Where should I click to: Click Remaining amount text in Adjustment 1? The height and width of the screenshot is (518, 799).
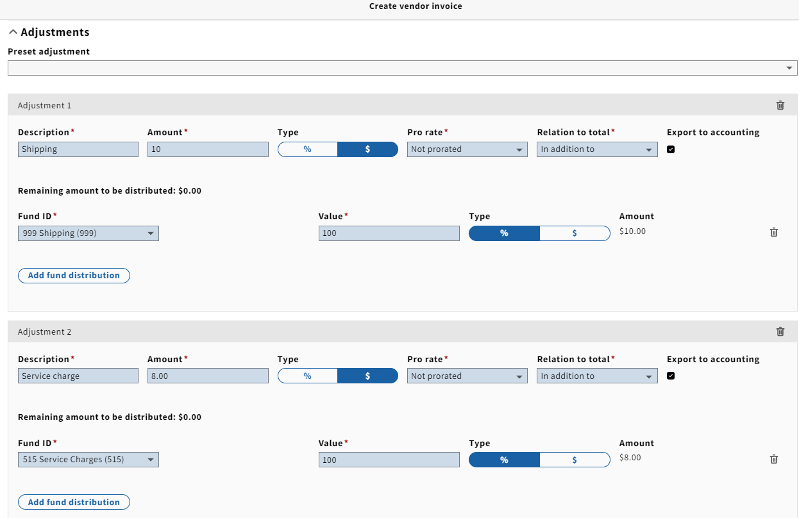(110, 191)
